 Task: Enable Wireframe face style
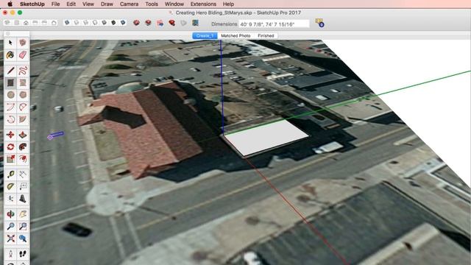click(x=85, y=23)
